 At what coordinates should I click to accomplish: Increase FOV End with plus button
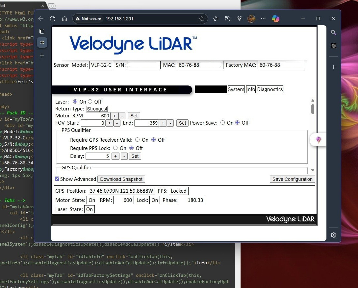163,123
